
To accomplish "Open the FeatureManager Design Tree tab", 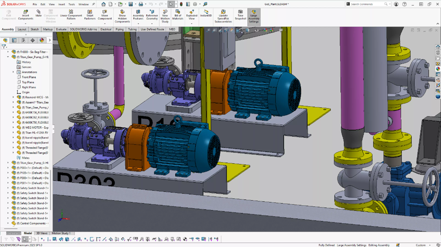I will pyautogui.click(x=5, y=40).
